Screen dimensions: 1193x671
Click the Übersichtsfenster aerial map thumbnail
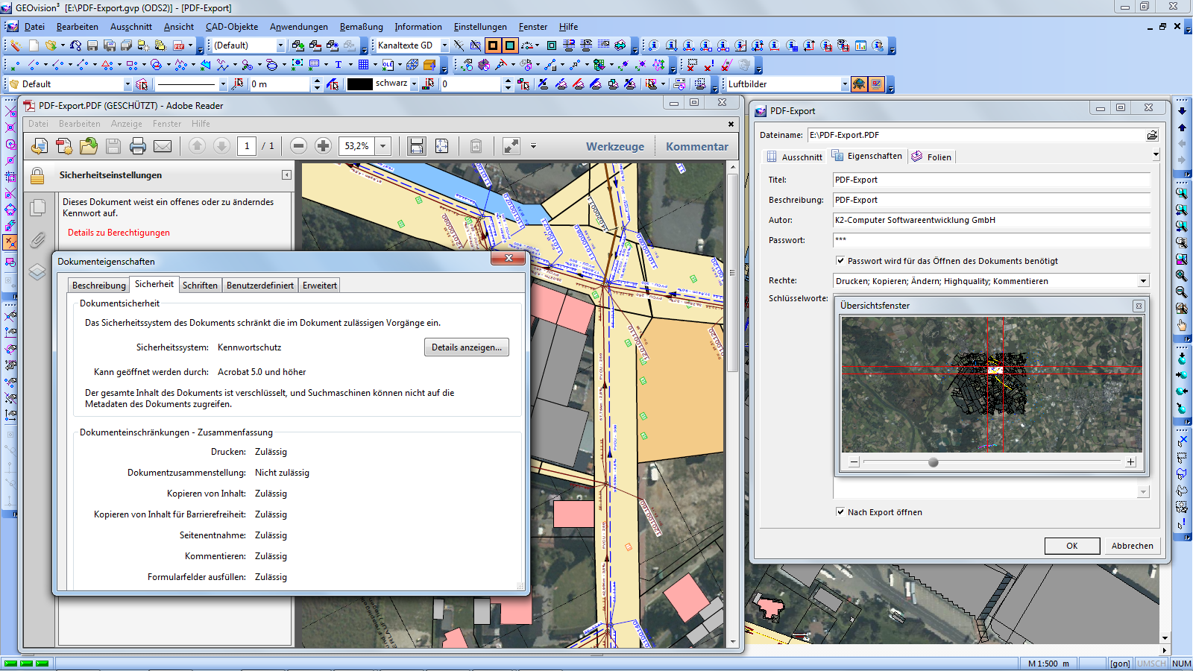[992, 385]
